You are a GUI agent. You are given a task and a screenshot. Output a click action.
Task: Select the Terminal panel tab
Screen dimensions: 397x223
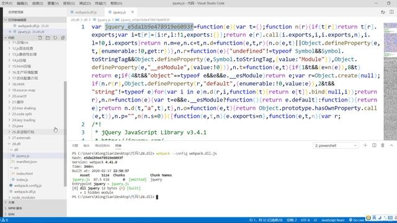point(118,146)
